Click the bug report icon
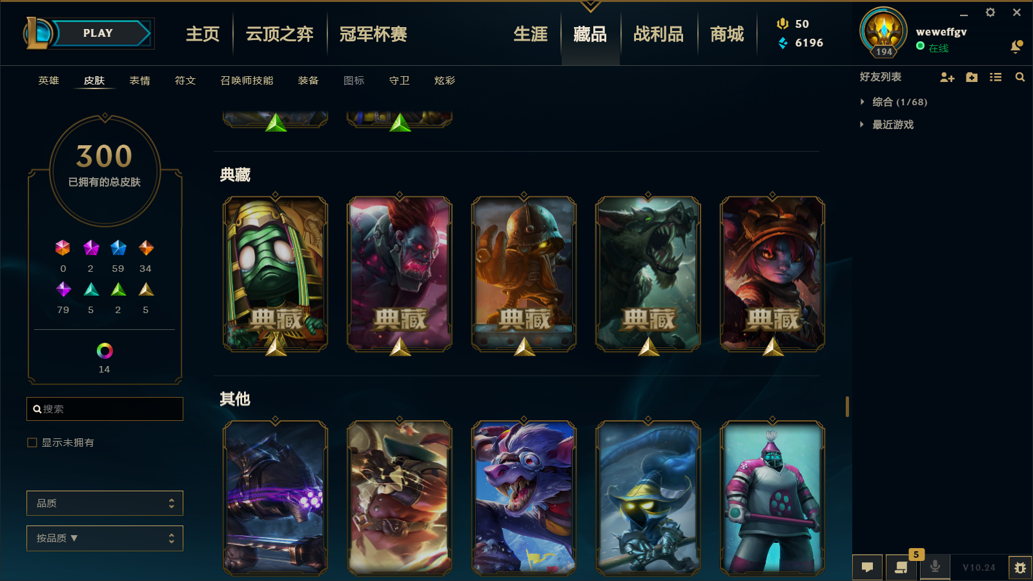The width and height of the screenshot is (1033, 581). click(1020, 567)
